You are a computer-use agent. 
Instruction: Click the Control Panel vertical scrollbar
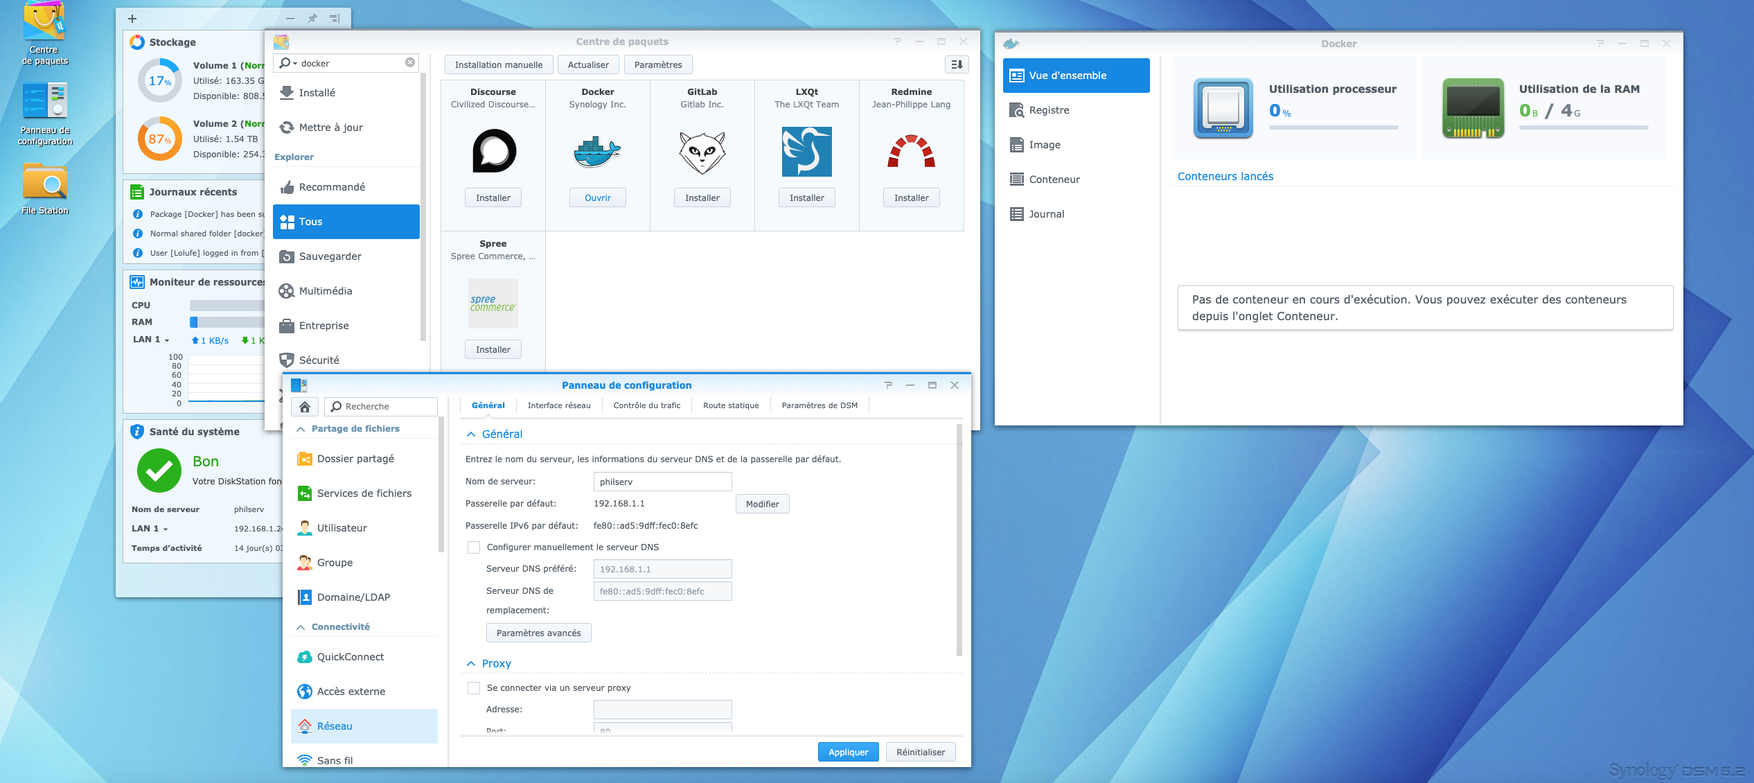coord(959,540)
